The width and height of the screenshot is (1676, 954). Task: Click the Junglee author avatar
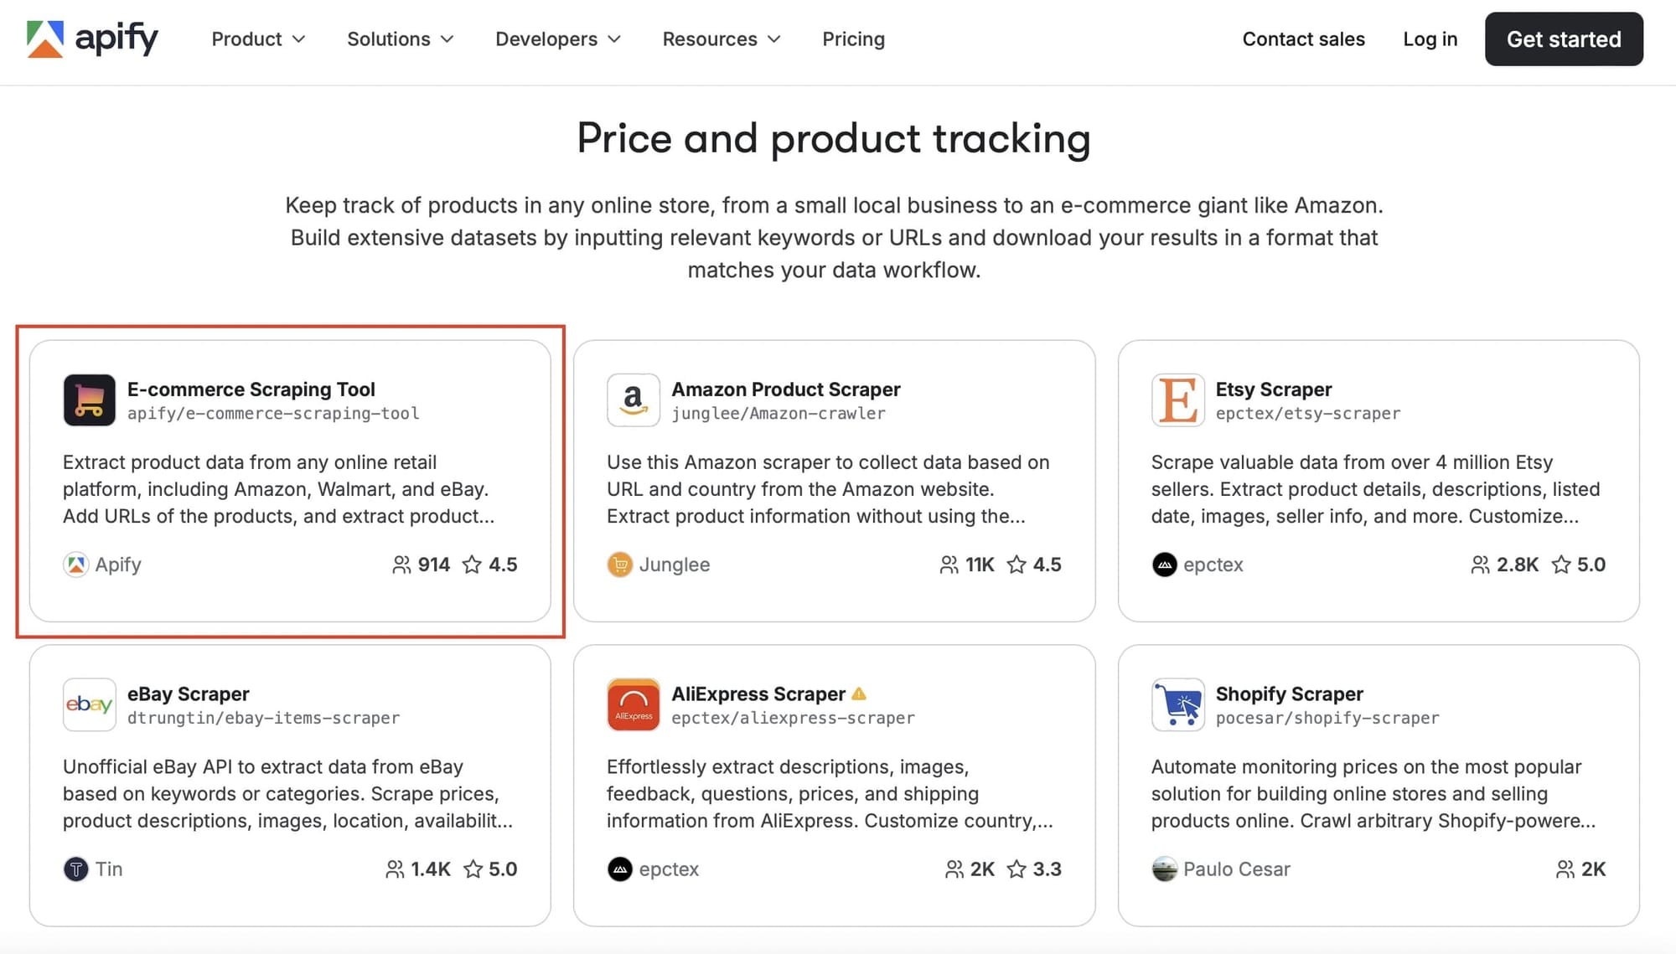click(619, 565)
